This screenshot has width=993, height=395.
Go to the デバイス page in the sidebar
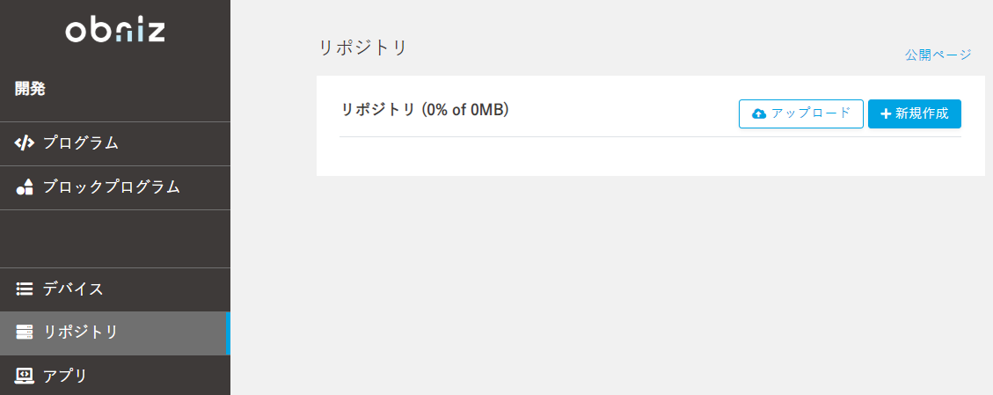coord(115,289)
